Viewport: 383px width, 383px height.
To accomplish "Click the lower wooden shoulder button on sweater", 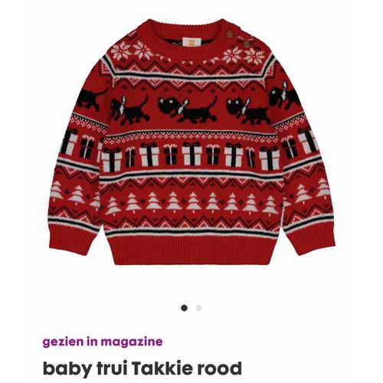I will [x=246, y=44].
